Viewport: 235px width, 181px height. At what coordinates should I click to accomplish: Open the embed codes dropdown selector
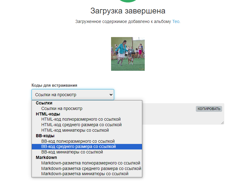73,95
